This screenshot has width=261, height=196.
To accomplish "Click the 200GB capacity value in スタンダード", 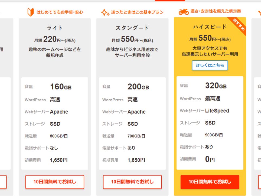I will [x=138, y=87].
